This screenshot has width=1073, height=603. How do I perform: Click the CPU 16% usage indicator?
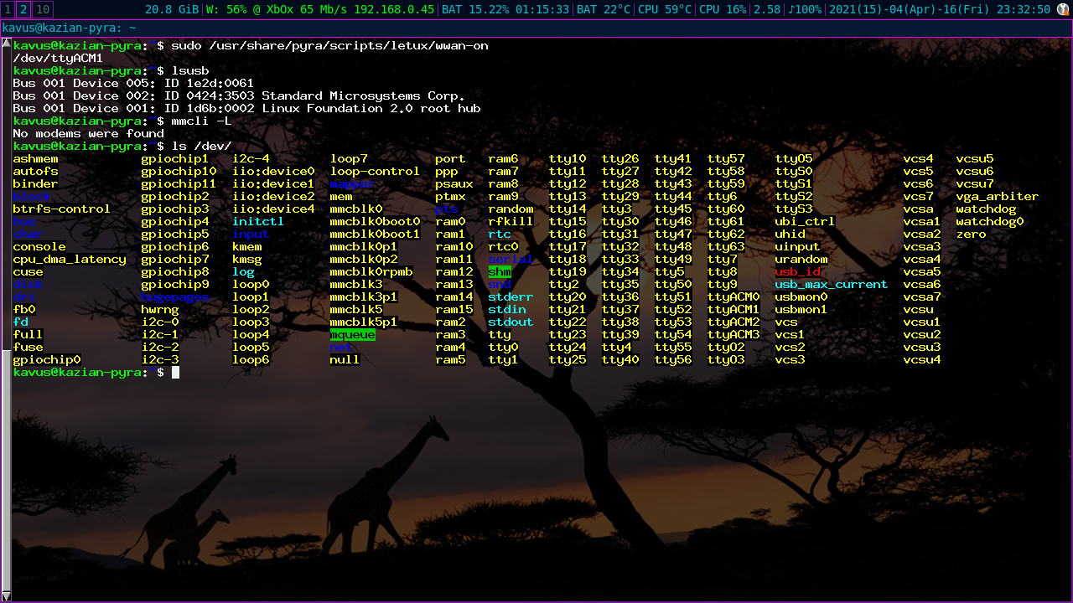click(723, 9)
